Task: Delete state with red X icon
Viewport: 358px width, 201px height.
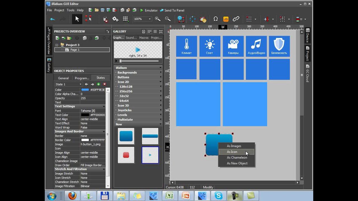Action: [x=105, y=84]
